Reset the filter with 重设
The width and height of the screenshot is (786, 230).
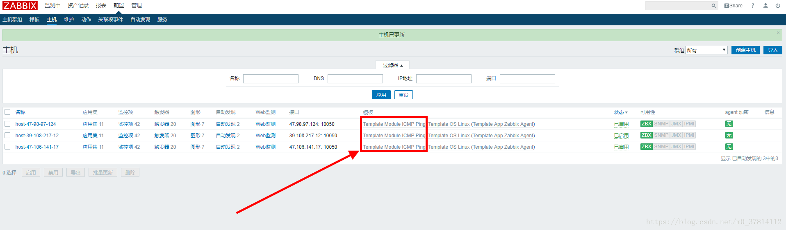[x=403, y=95]
